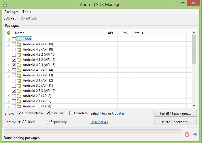Click the red stop hand icon
The height and width of the screenshot is (143, 202).
pyautogui.click(x=187, y=134)
